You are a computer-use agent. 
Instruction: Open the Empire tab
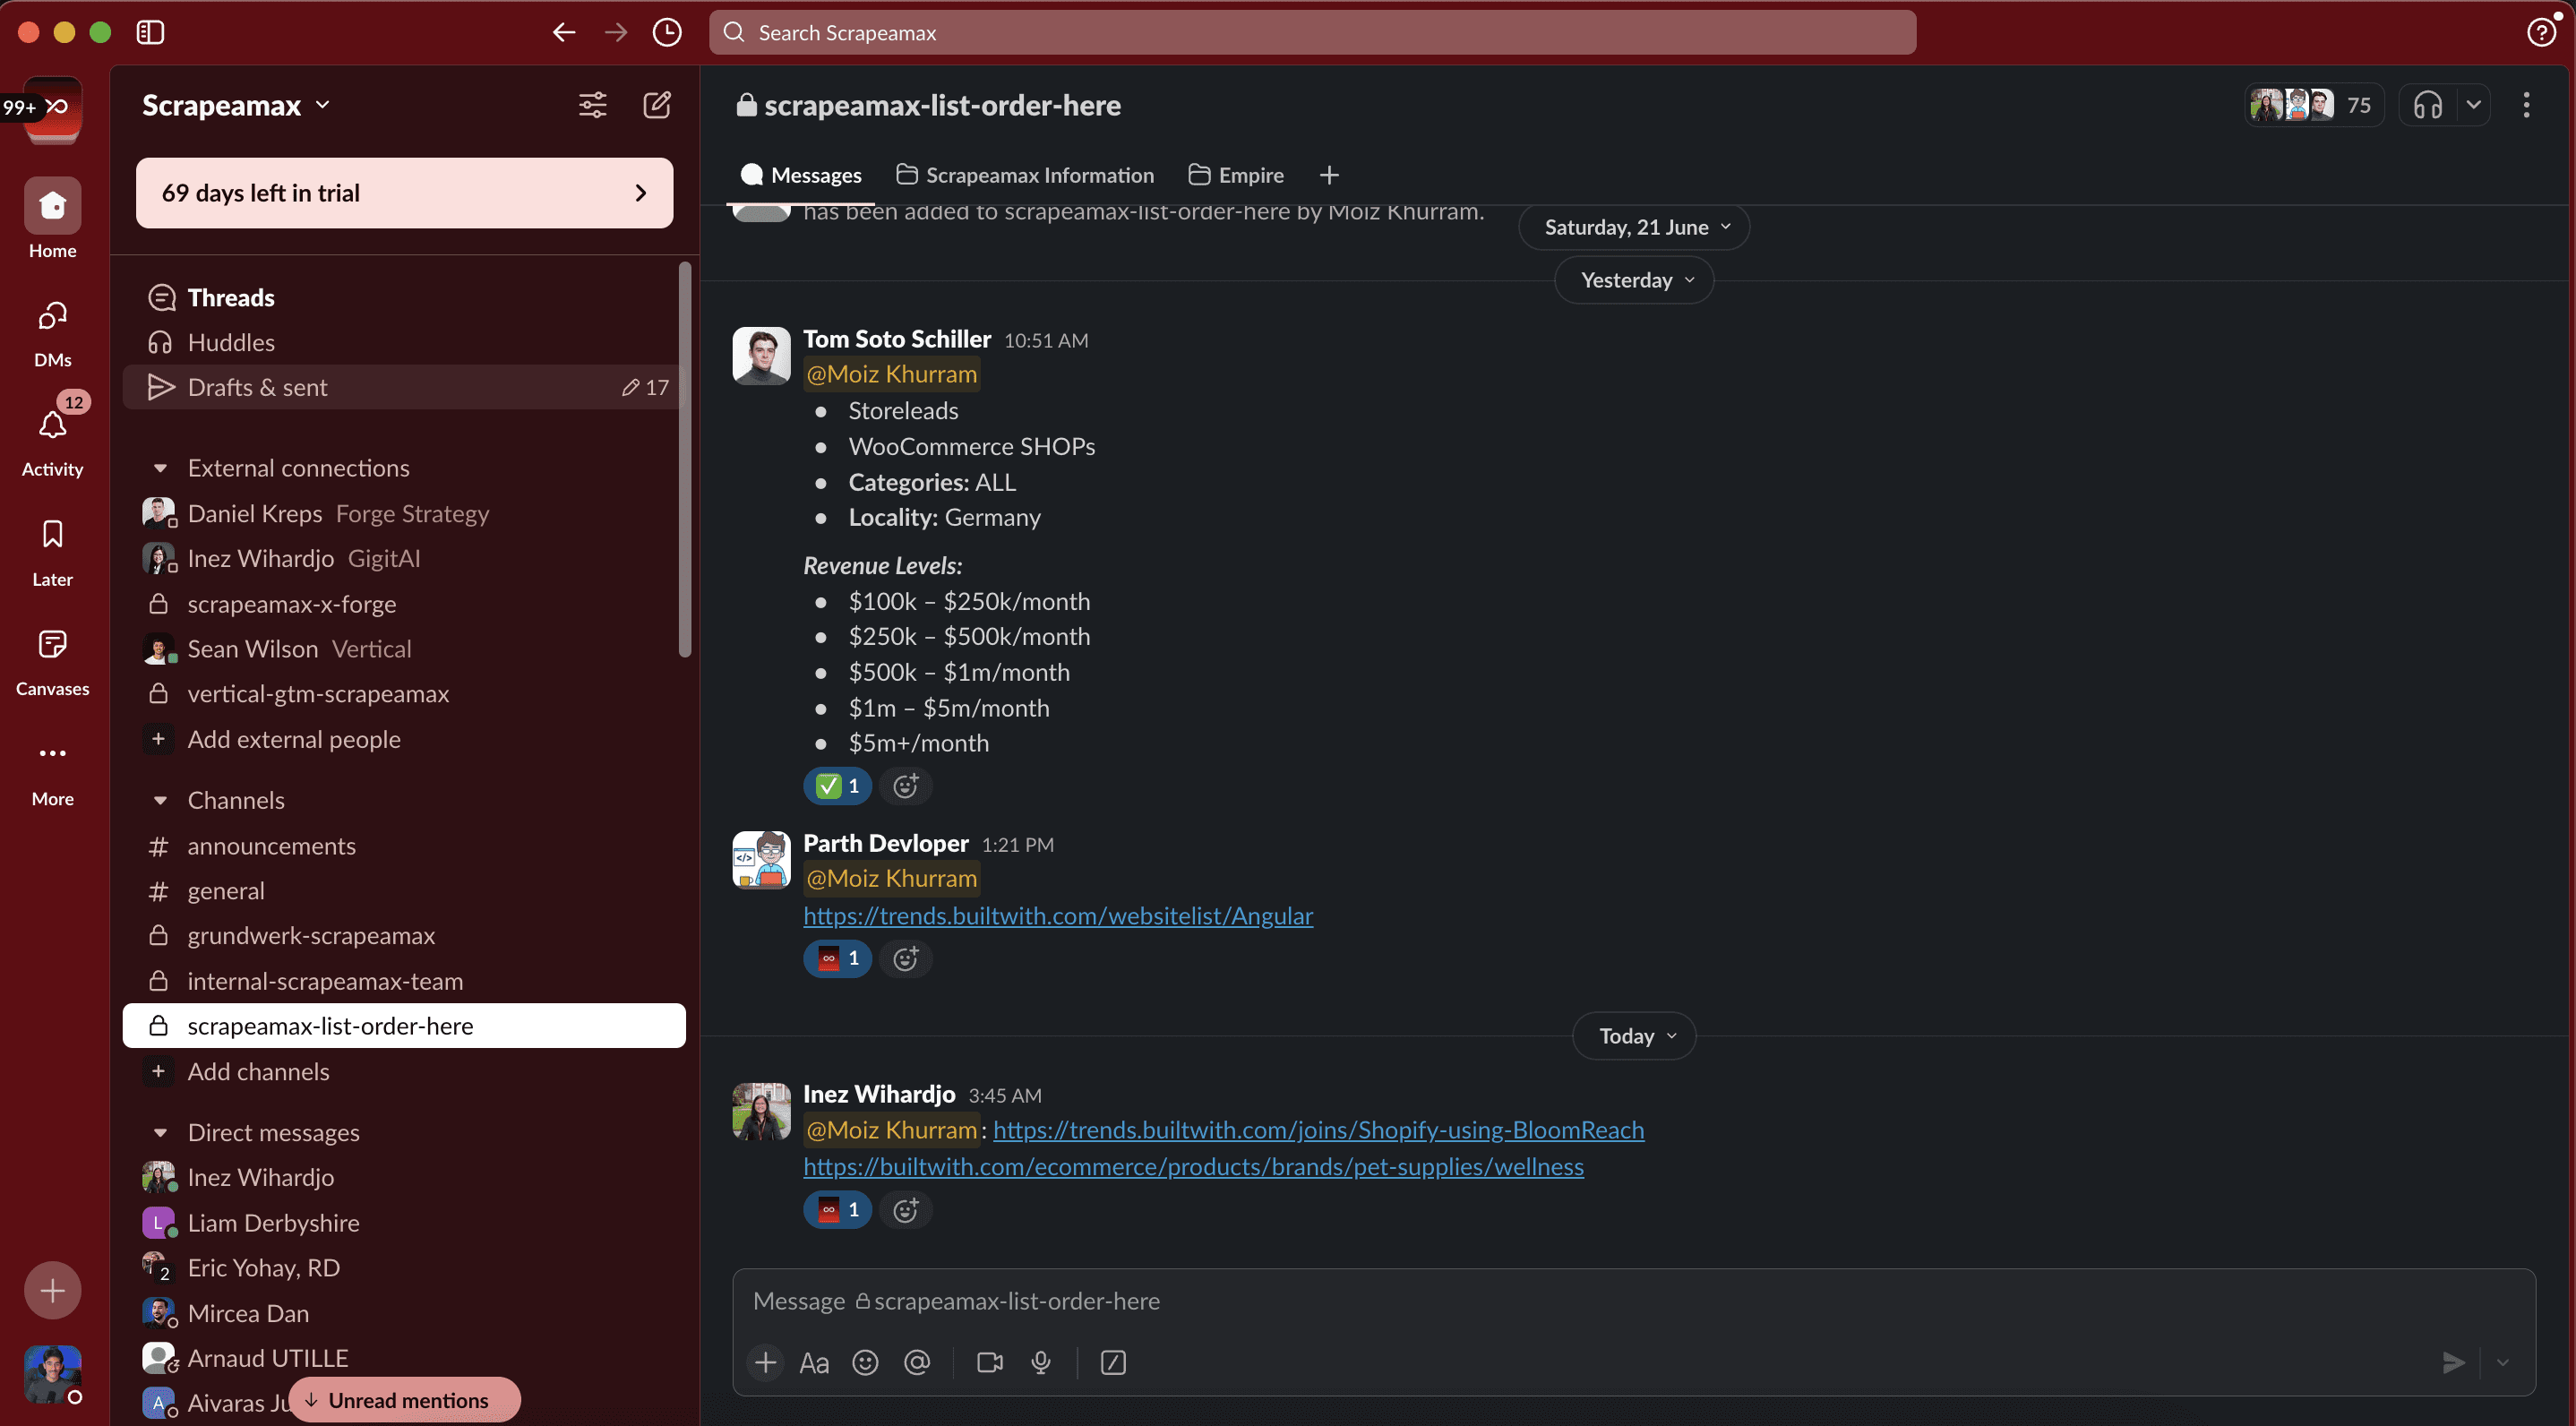[1236, 175]
